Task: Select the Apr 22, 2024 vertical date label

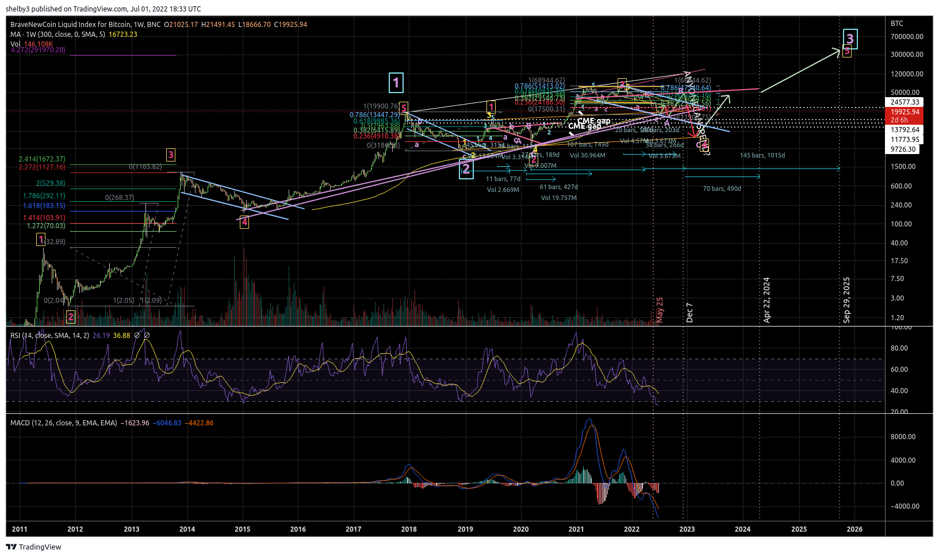Action: pos(766,300)
